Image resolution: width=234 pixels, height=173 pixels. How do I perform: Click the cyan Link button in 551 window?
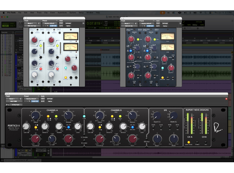pos(163,68)
